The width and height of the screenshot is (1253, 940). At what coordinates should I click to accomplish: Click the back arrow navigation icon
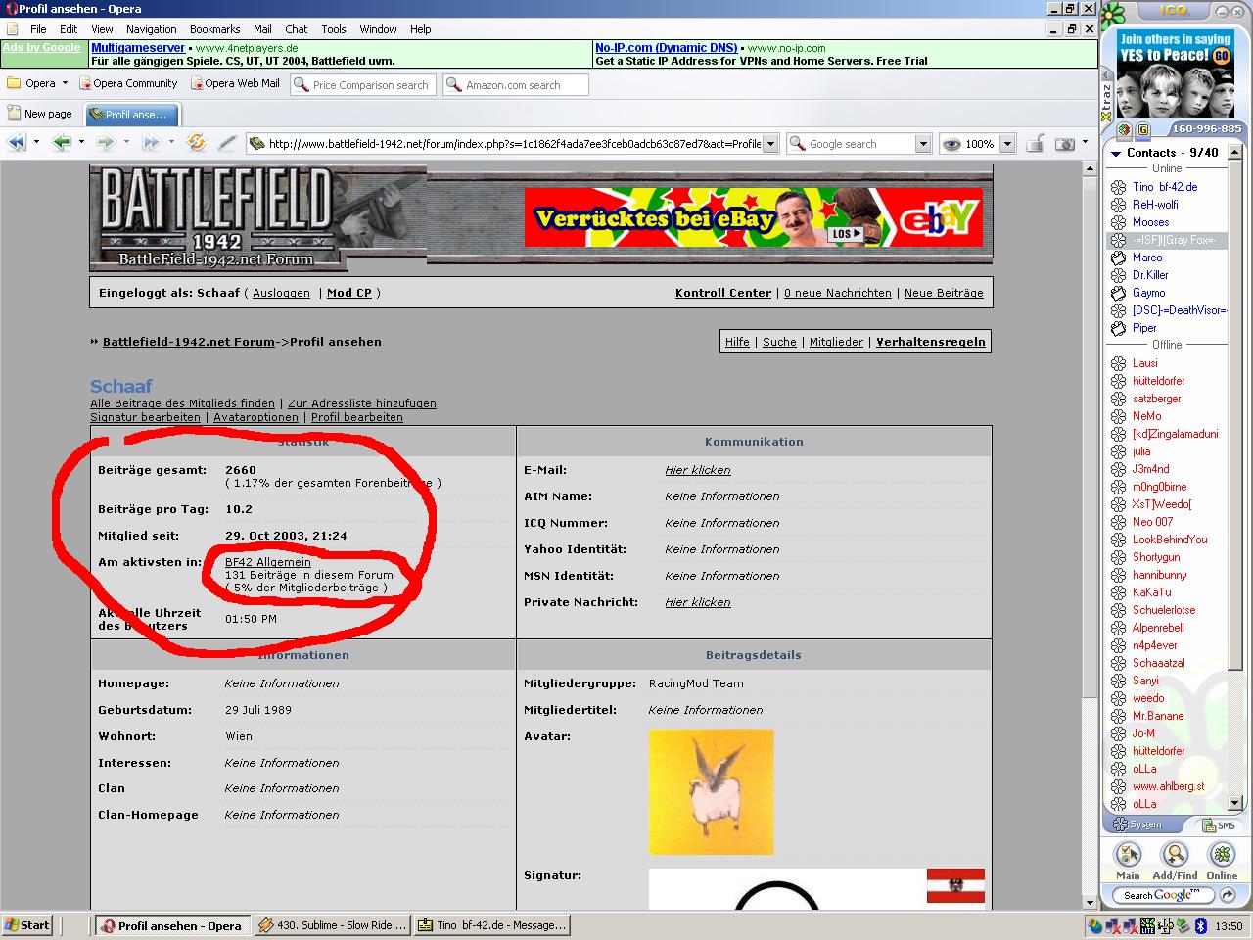pyautogui.click(x=62, y=143)
